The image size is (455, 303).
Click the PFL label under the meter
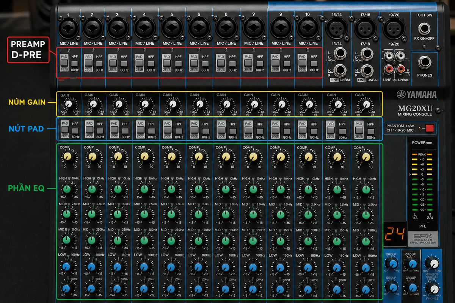[x=422, y=226]
